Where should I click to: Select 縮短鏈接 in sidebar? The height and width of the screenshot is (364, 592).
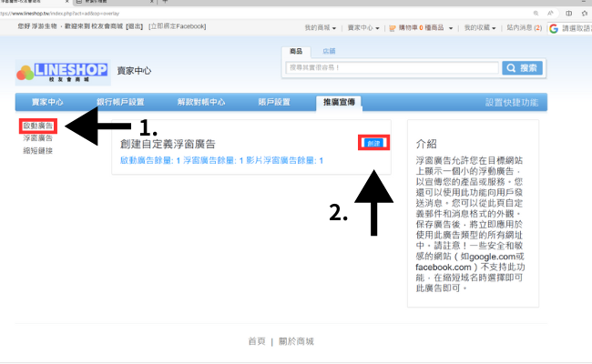(37, 151)
